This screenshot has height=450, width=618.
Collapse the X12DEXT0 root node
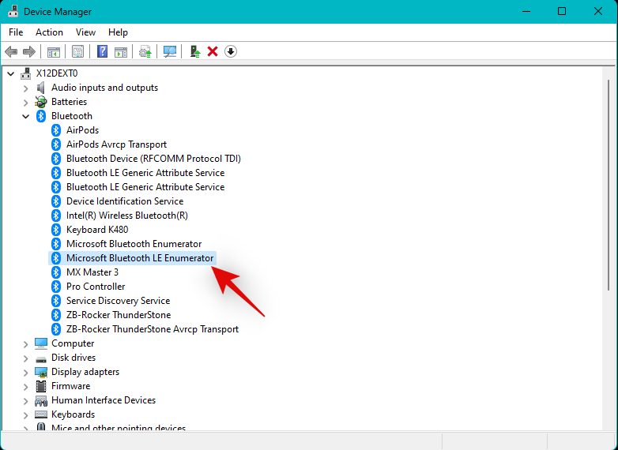tap(10, 73)
